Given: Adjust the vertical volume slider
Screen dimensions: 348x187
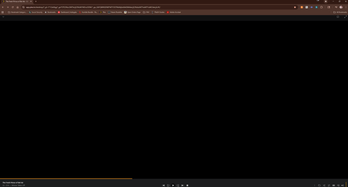Looking at the screenshot, I should tap(346, 184).
